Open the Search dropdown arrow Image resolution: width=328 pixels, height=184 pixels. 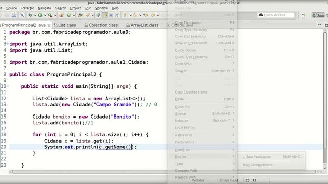92,15
